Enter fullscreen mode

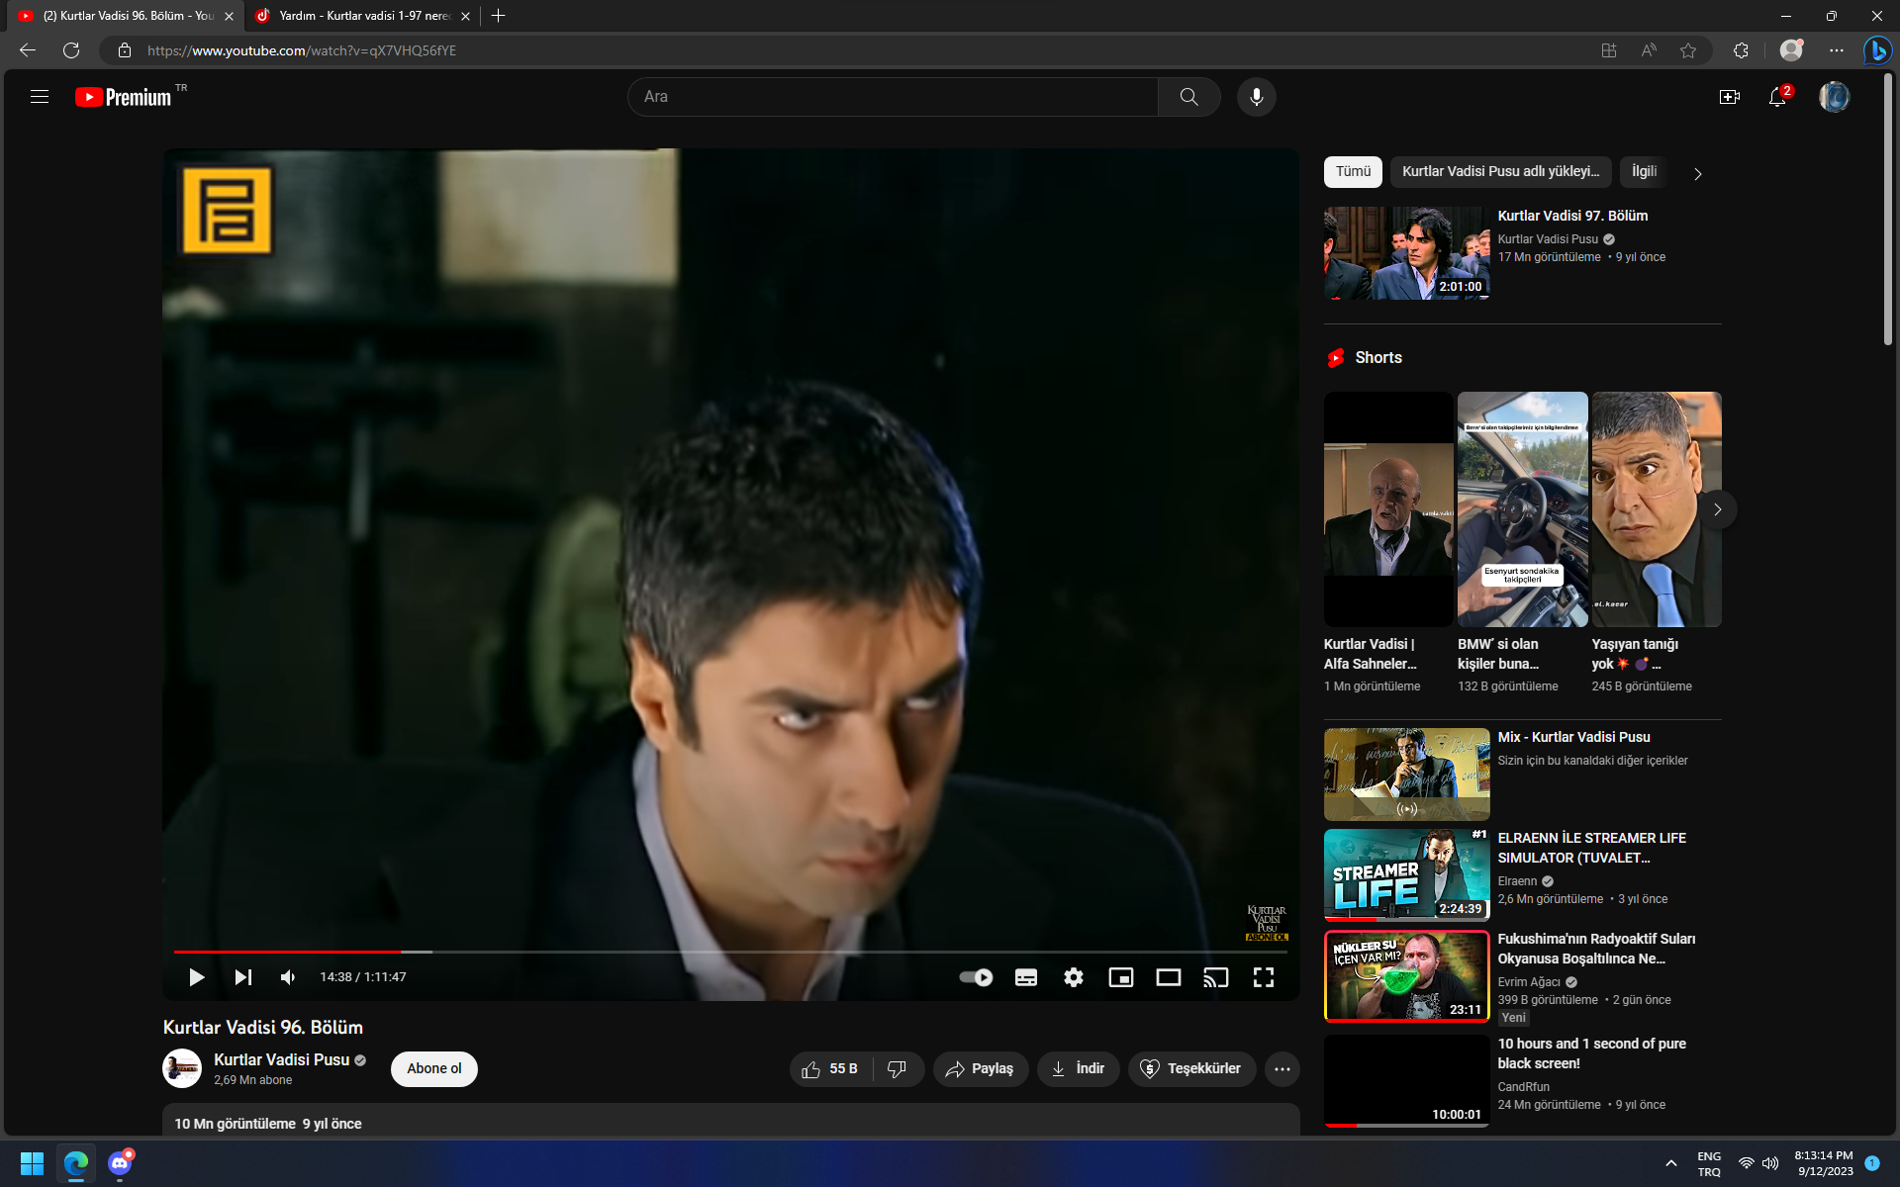coord(1263,977)
